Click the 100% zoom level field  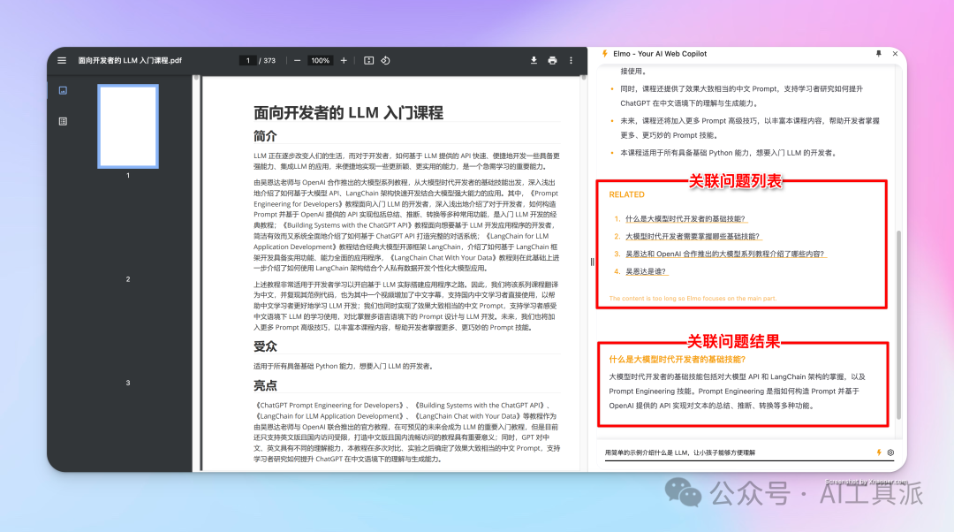point(320,60)
